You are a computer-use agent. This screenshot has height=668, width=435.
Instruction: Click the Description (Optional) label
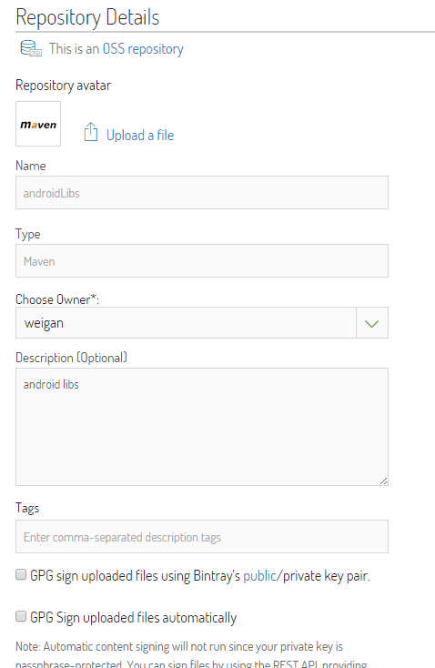(x=71, y=358)
